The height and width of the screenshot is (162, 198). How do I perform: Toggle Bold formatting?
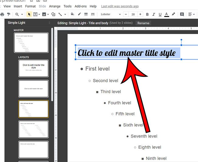coord(147,14)
